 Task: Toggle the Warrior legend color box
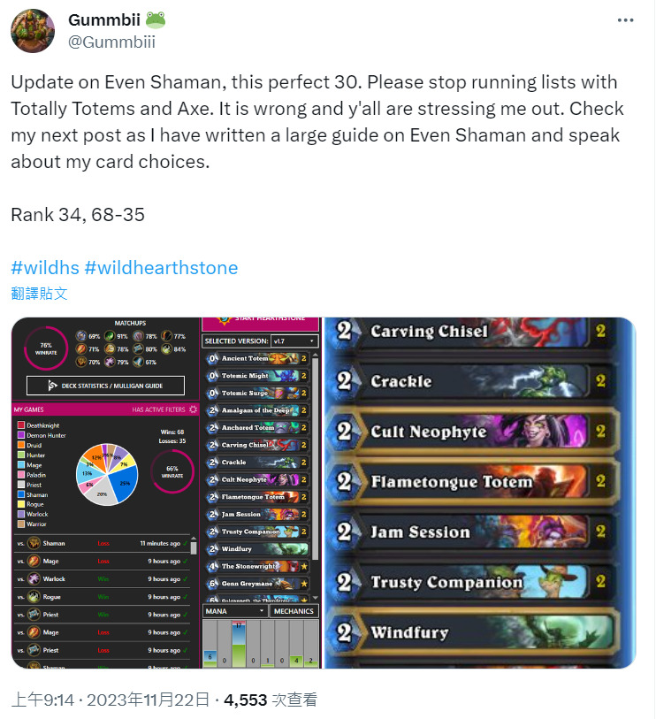point(21,524)
